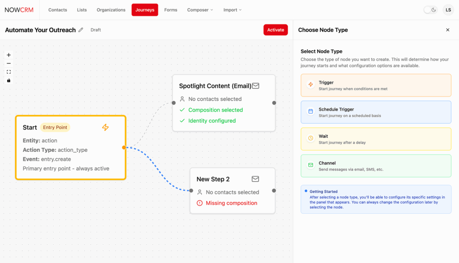459x263 pixels.
Task: Click the envelope icon on New Step 2
Action: point(255,179)
